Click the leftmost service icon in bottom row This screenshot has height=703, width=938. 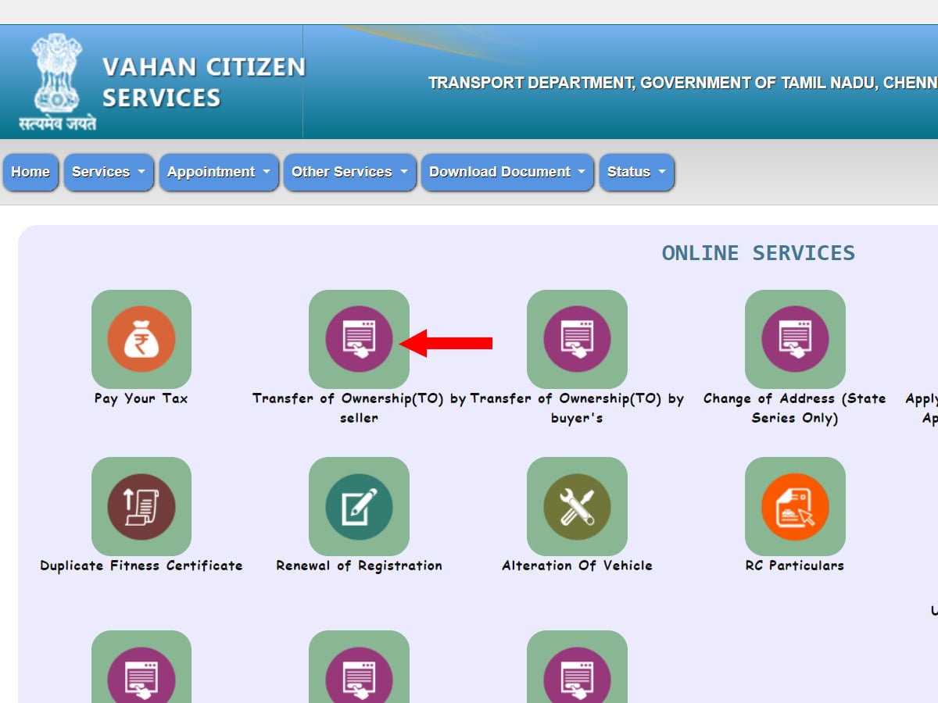(141, 670)
